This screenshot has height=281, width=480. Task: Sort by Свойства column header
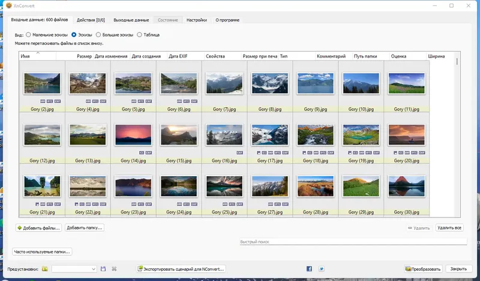(x=223, y=56)
